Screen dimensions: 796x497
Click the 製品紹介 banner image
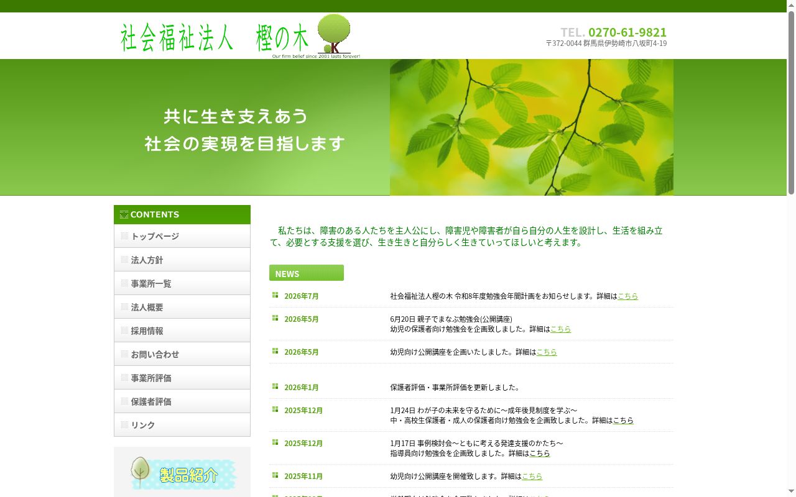(x=183, y=474)
